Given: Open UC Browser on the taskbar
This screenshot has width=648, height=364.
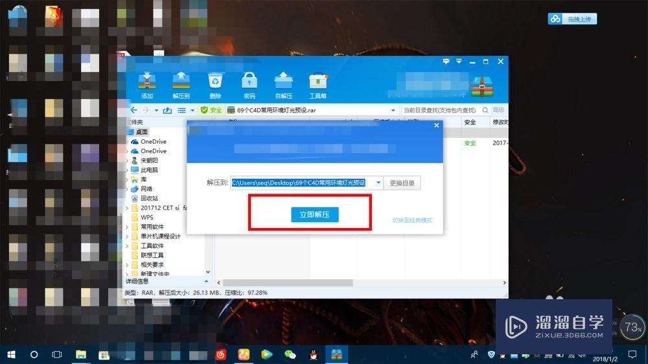Looking at the screenshot, I should coord(244,354).
